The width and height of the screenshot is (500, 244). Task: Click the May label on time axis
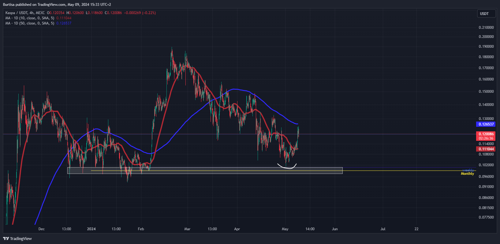point(285,229)
